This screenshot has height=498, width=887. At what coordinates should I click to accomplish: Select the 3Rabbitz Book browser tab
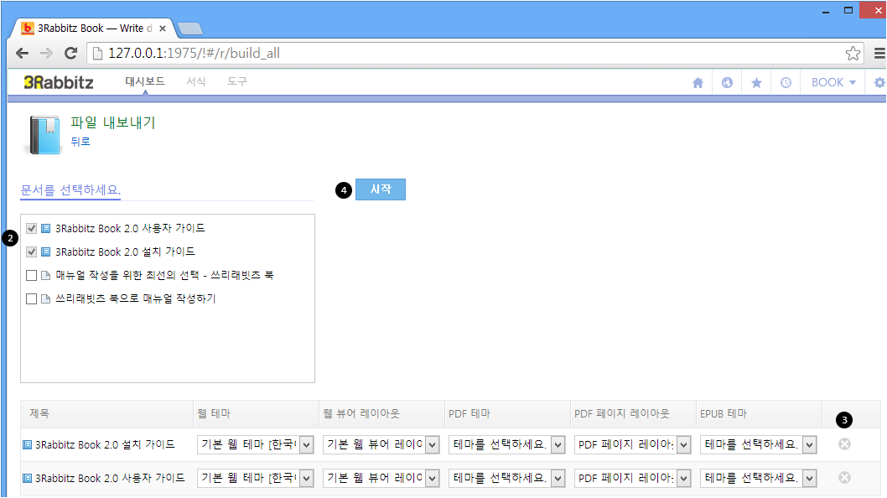pyautogui.click(x=94, y=29)
